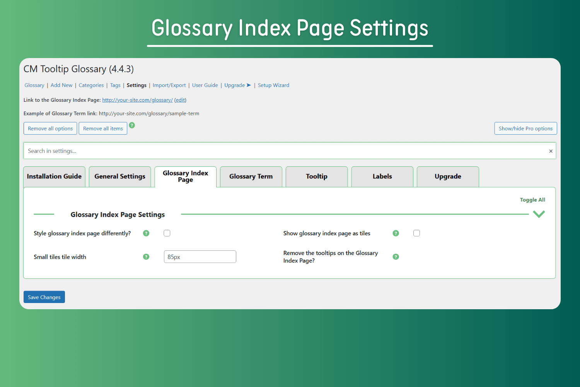Open help for Style glossary index page differently
This screenshot has width=580, height=387.
pyautogui.click(x=146, y=233)
